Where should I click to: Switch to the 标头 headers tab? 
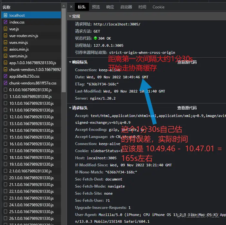pos(82,7)
